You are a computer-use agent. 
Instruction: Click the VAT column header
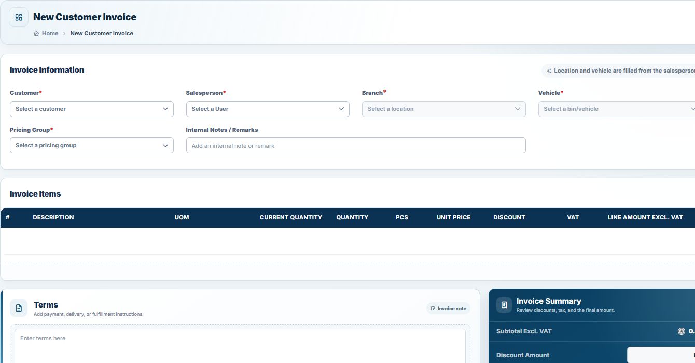[x=573, y=217]
